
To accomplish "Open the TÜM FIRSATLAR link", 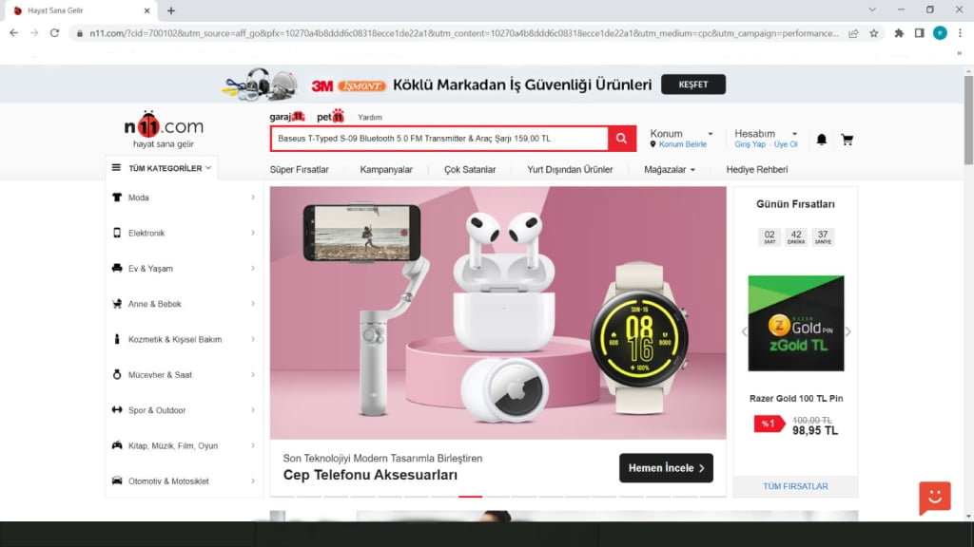I will pos(795,486).
